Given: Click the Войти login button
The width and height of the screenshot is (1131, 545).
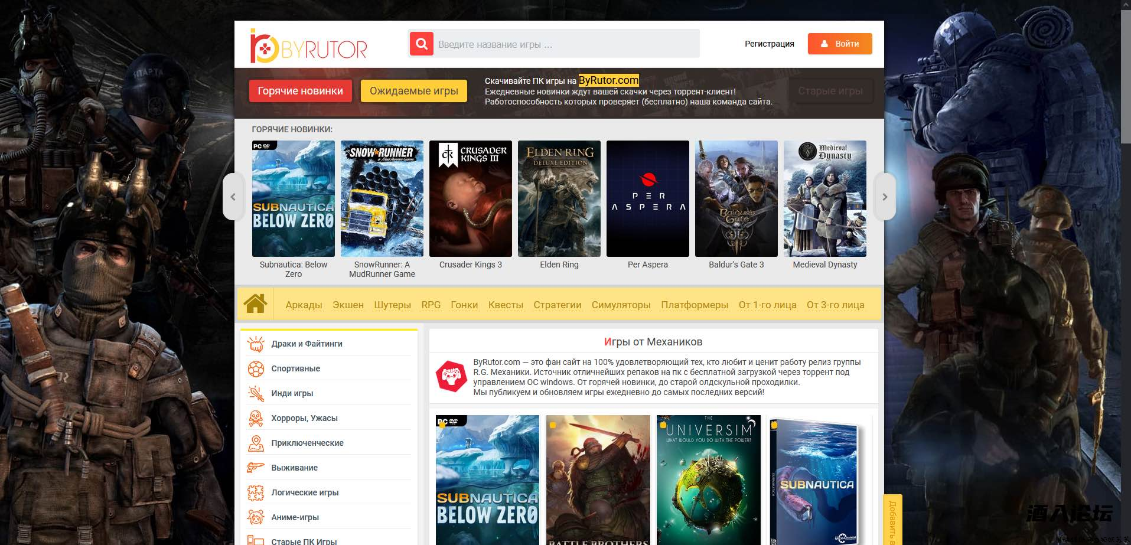Looking at the screenshot, I should (840, 44).
